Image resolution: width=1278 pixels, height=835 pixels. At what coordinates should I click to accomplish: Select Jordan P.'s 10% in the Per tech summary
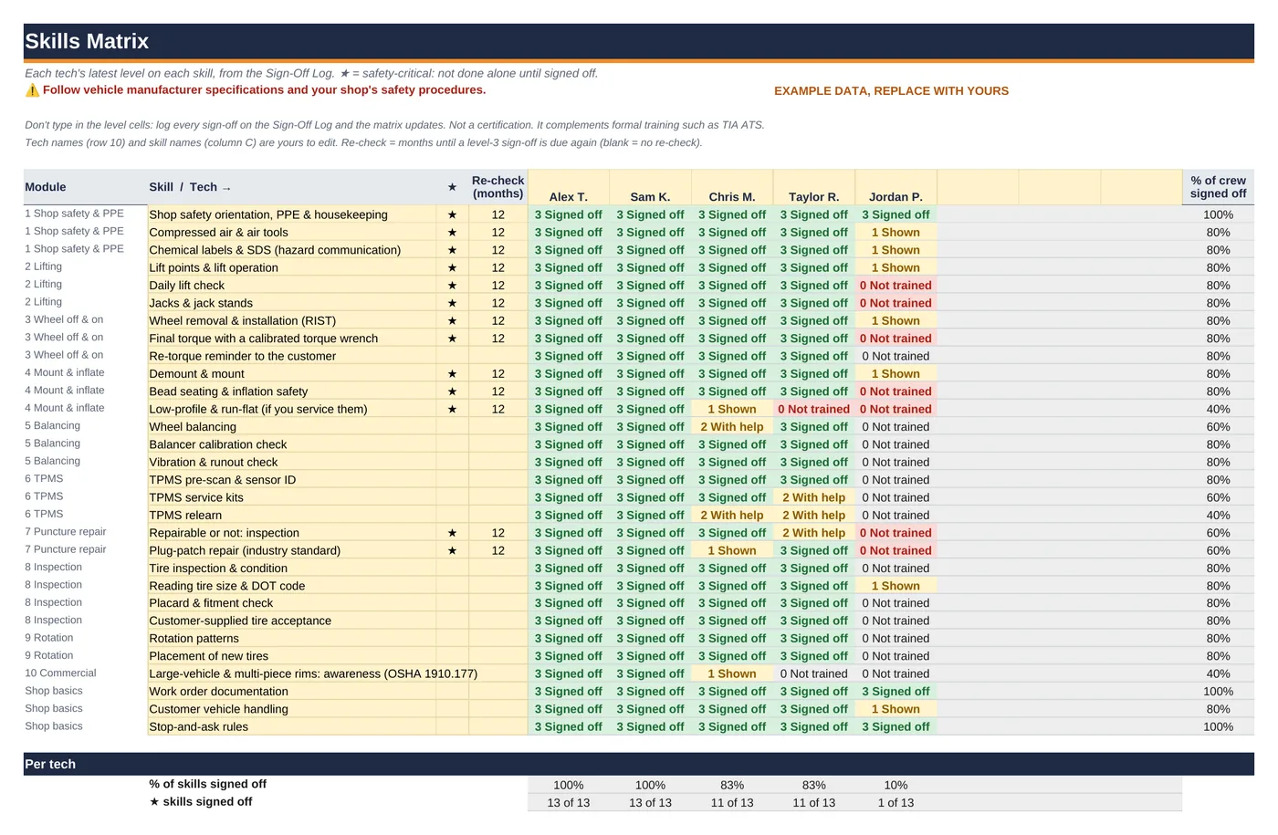[896, 785]
